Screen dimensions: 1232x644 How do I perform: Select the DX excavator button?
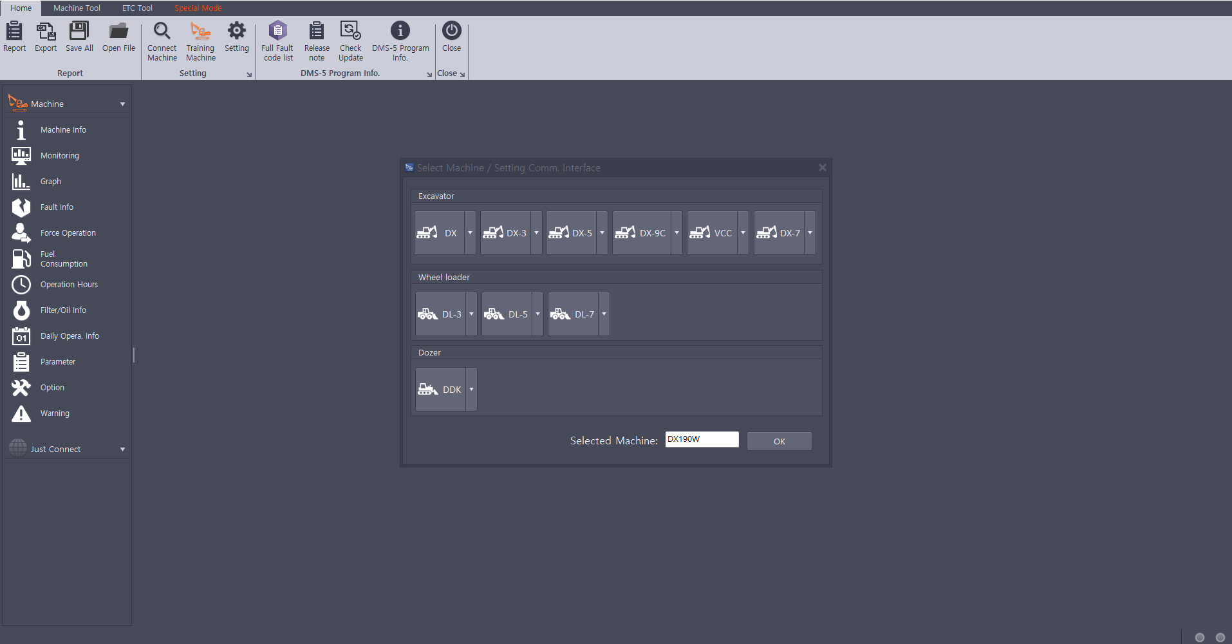440,233
